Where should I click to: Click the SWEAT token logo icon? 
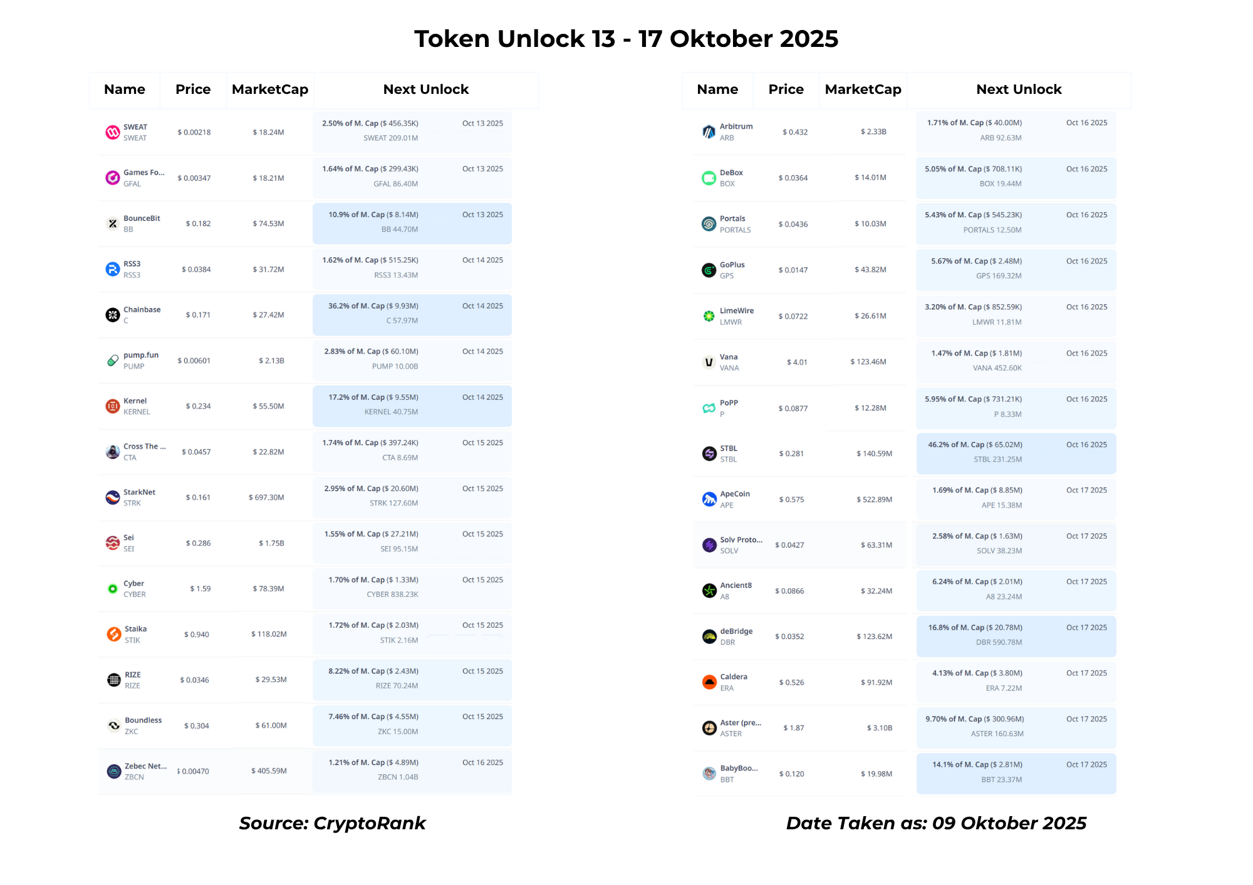(113, 132)
